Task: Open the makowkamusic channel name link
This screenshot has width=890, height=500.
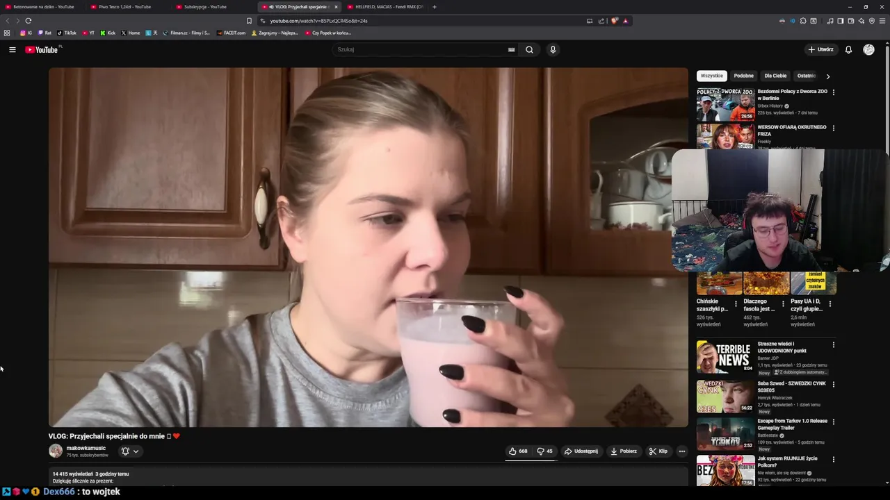Action: (86, 448)
